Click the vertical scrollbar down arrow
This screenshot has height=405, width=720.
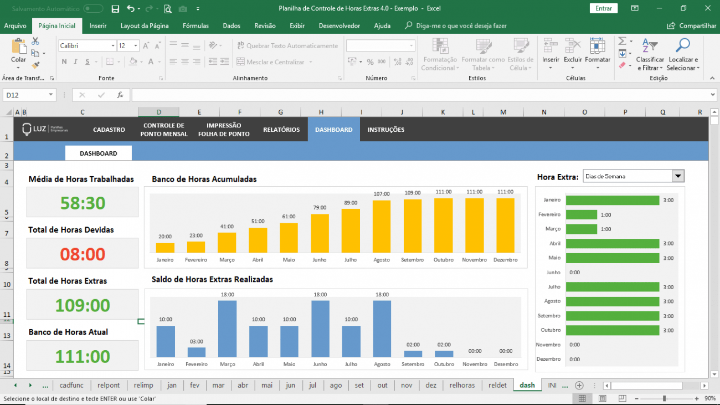(x=713, y=373)
